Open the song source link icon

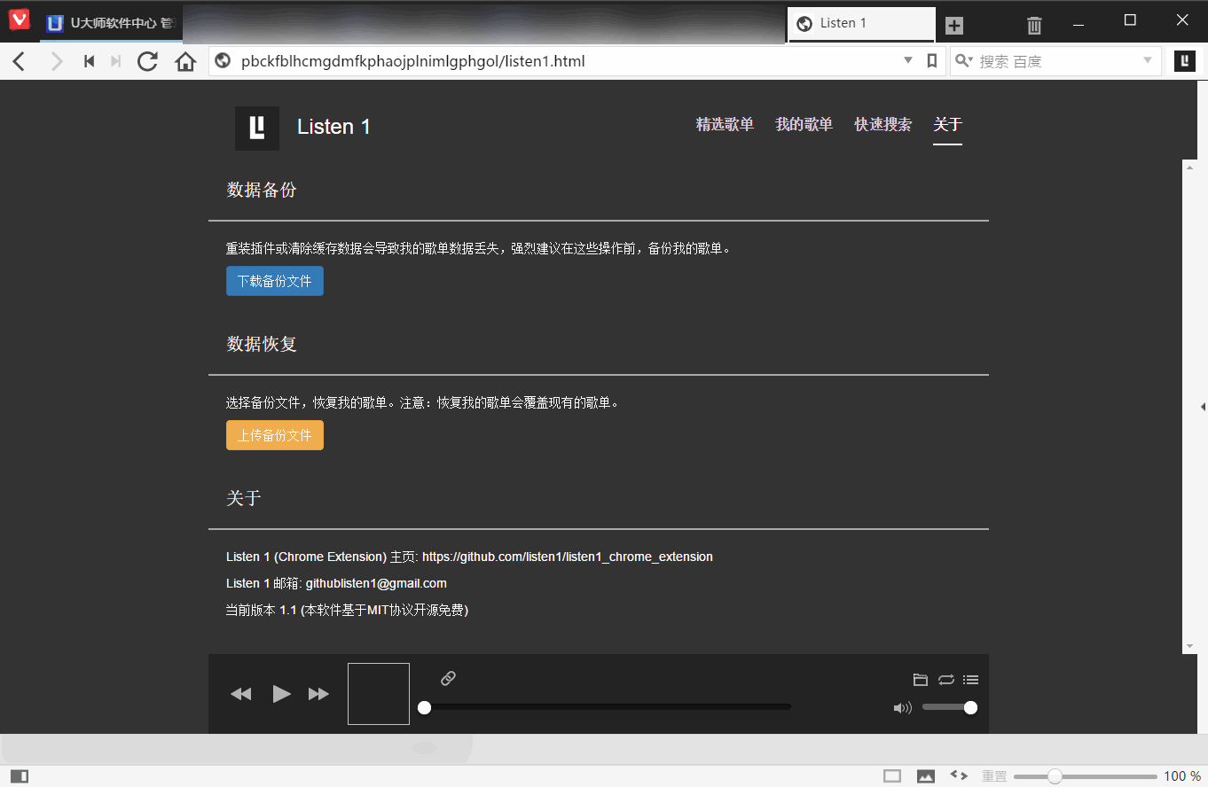(448, 679)
